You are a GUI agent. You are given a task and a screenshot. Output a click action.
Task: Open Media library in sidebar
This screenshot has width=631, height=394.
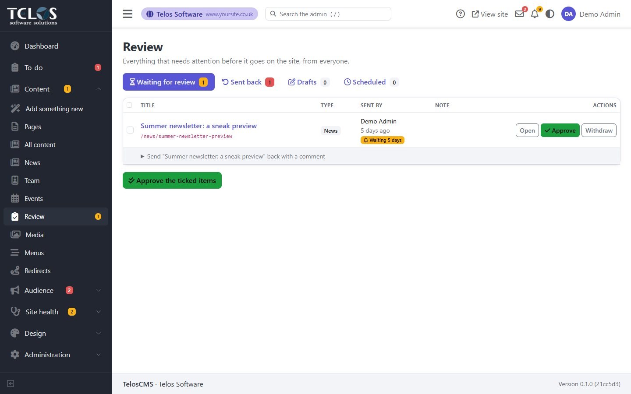[56, 235]
